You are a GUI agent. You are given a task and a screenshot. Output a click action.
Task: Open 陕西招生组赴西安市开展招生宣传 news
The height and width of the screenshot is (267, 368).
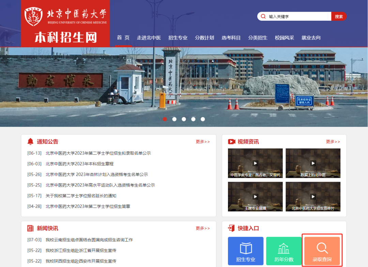81,261
